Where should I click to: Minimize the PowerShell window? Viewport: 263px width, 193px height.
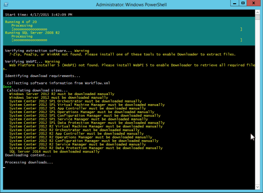(234, 3)
